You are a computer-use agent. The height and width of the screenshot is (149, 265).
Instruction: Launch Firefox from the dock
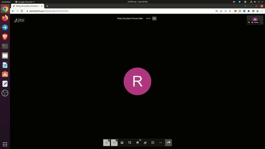5,18
